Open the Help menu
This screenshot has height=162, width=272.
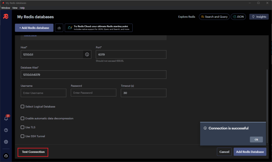point(22,8)
